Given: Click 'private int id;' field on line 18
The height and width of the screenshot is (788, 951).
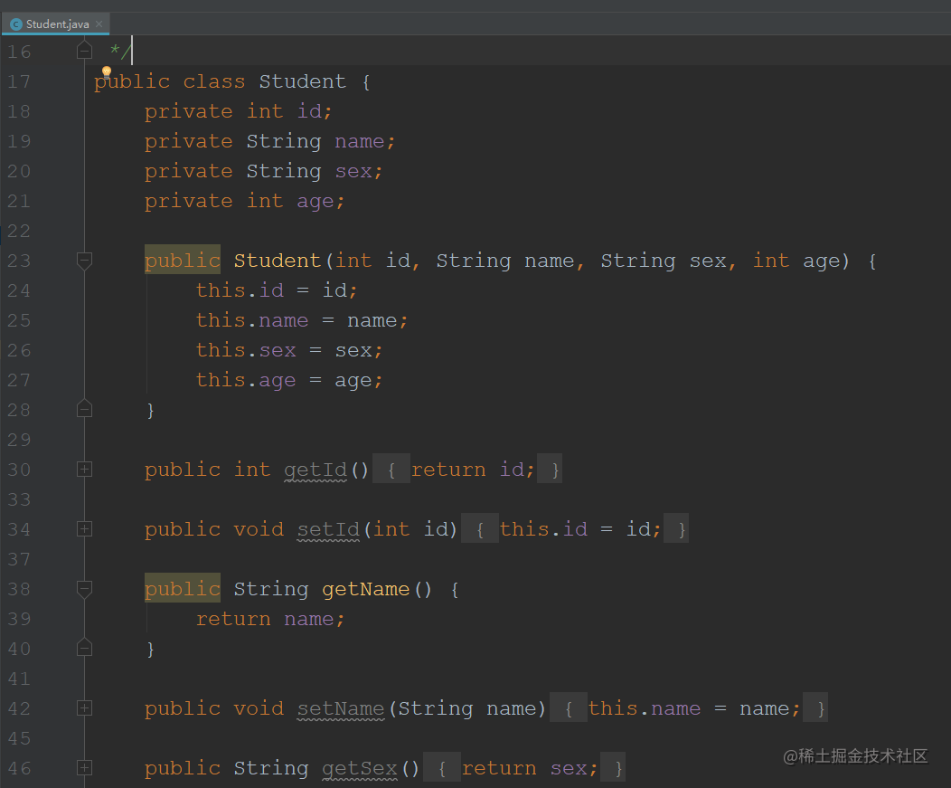Looking at the screenshot, I should [x=238, y=111].
